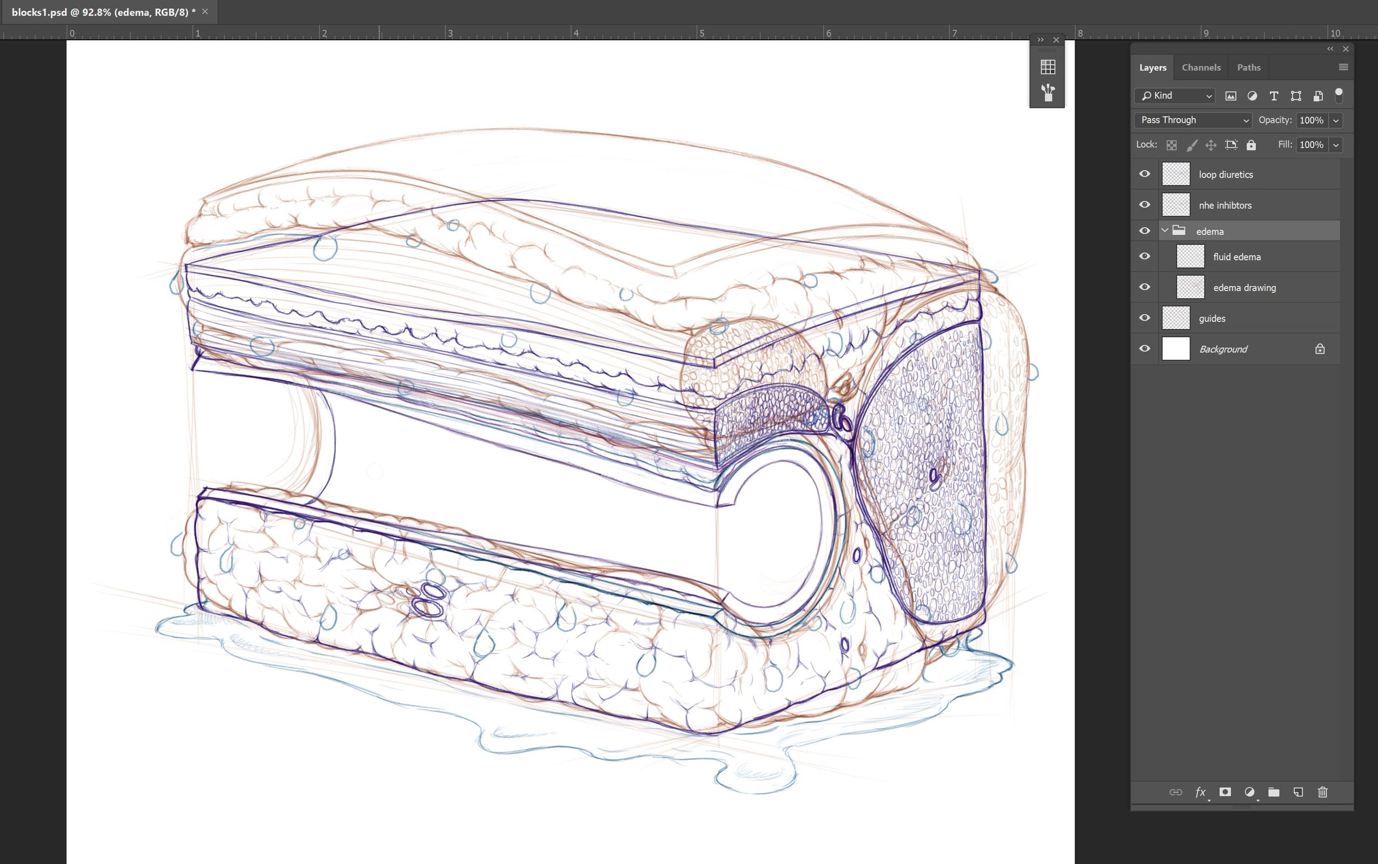This screenshot has width=1378, height=864.
Task: Lock the layer position using the move lock
Action: 1210,144
